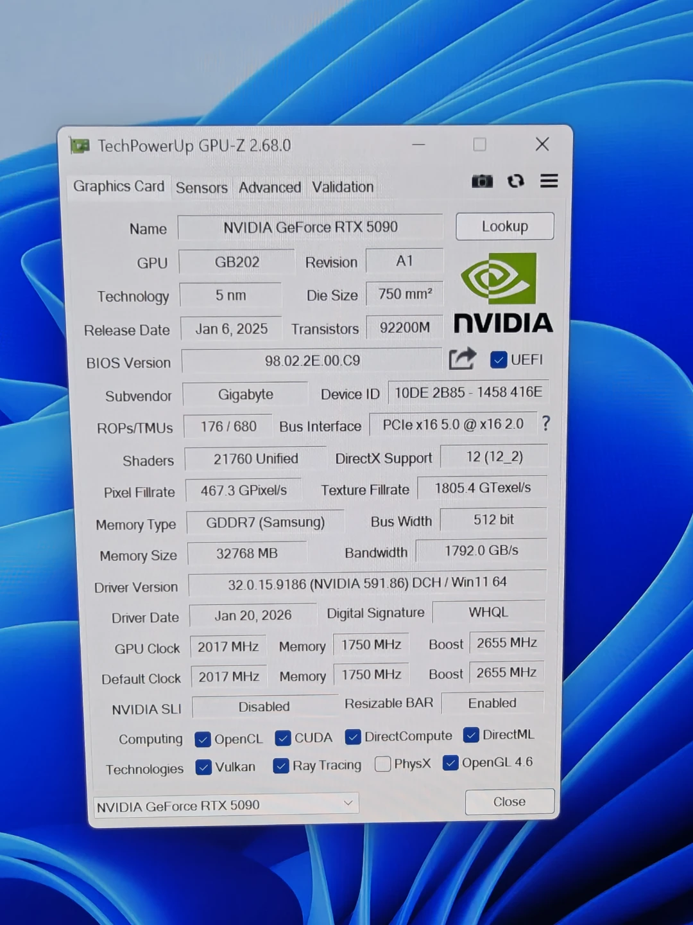Open the Advanced tab
The height and width of the screenshot is (925, 693).
[x=269, y=188]
